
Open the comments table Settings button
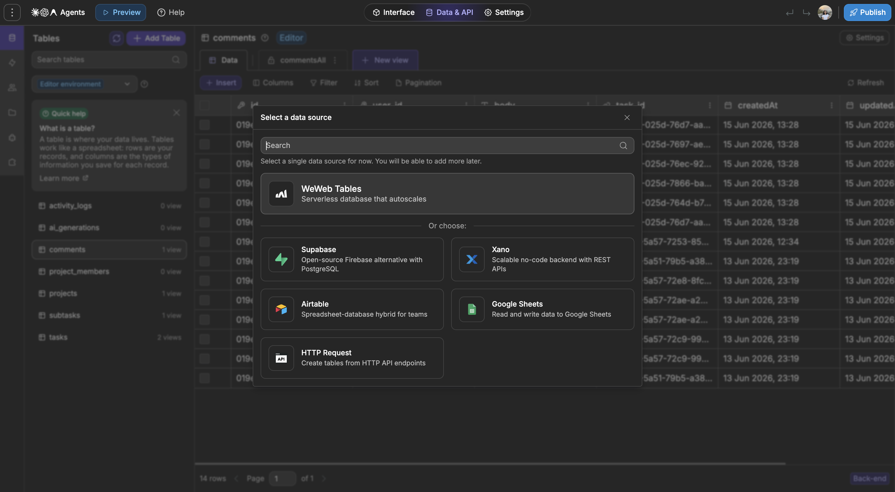[865, 37]
